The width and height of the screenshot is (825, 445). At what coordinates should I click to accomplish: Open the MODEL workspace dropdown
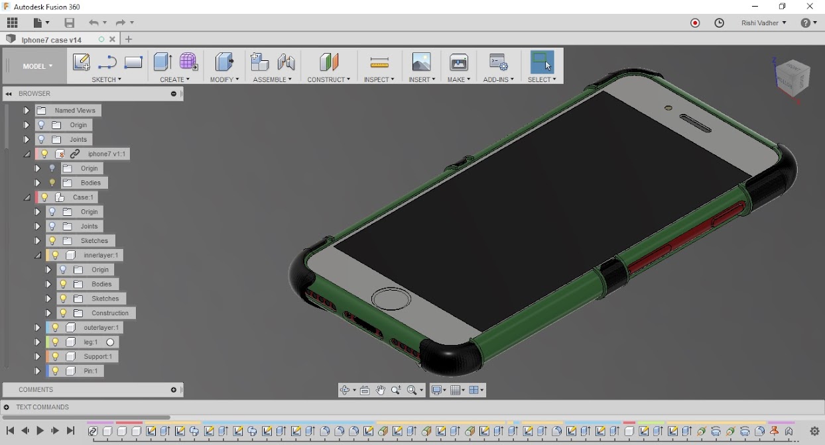pos(37,66)
